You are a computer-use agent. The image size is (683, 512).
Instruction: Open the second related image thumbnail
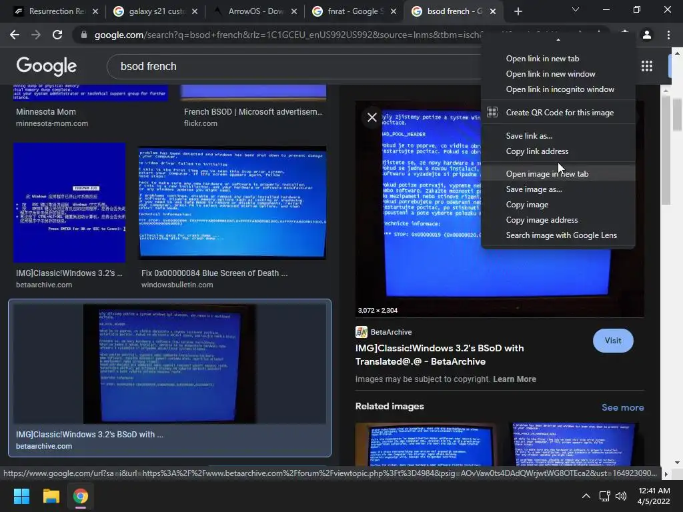[x=574, y=444]
